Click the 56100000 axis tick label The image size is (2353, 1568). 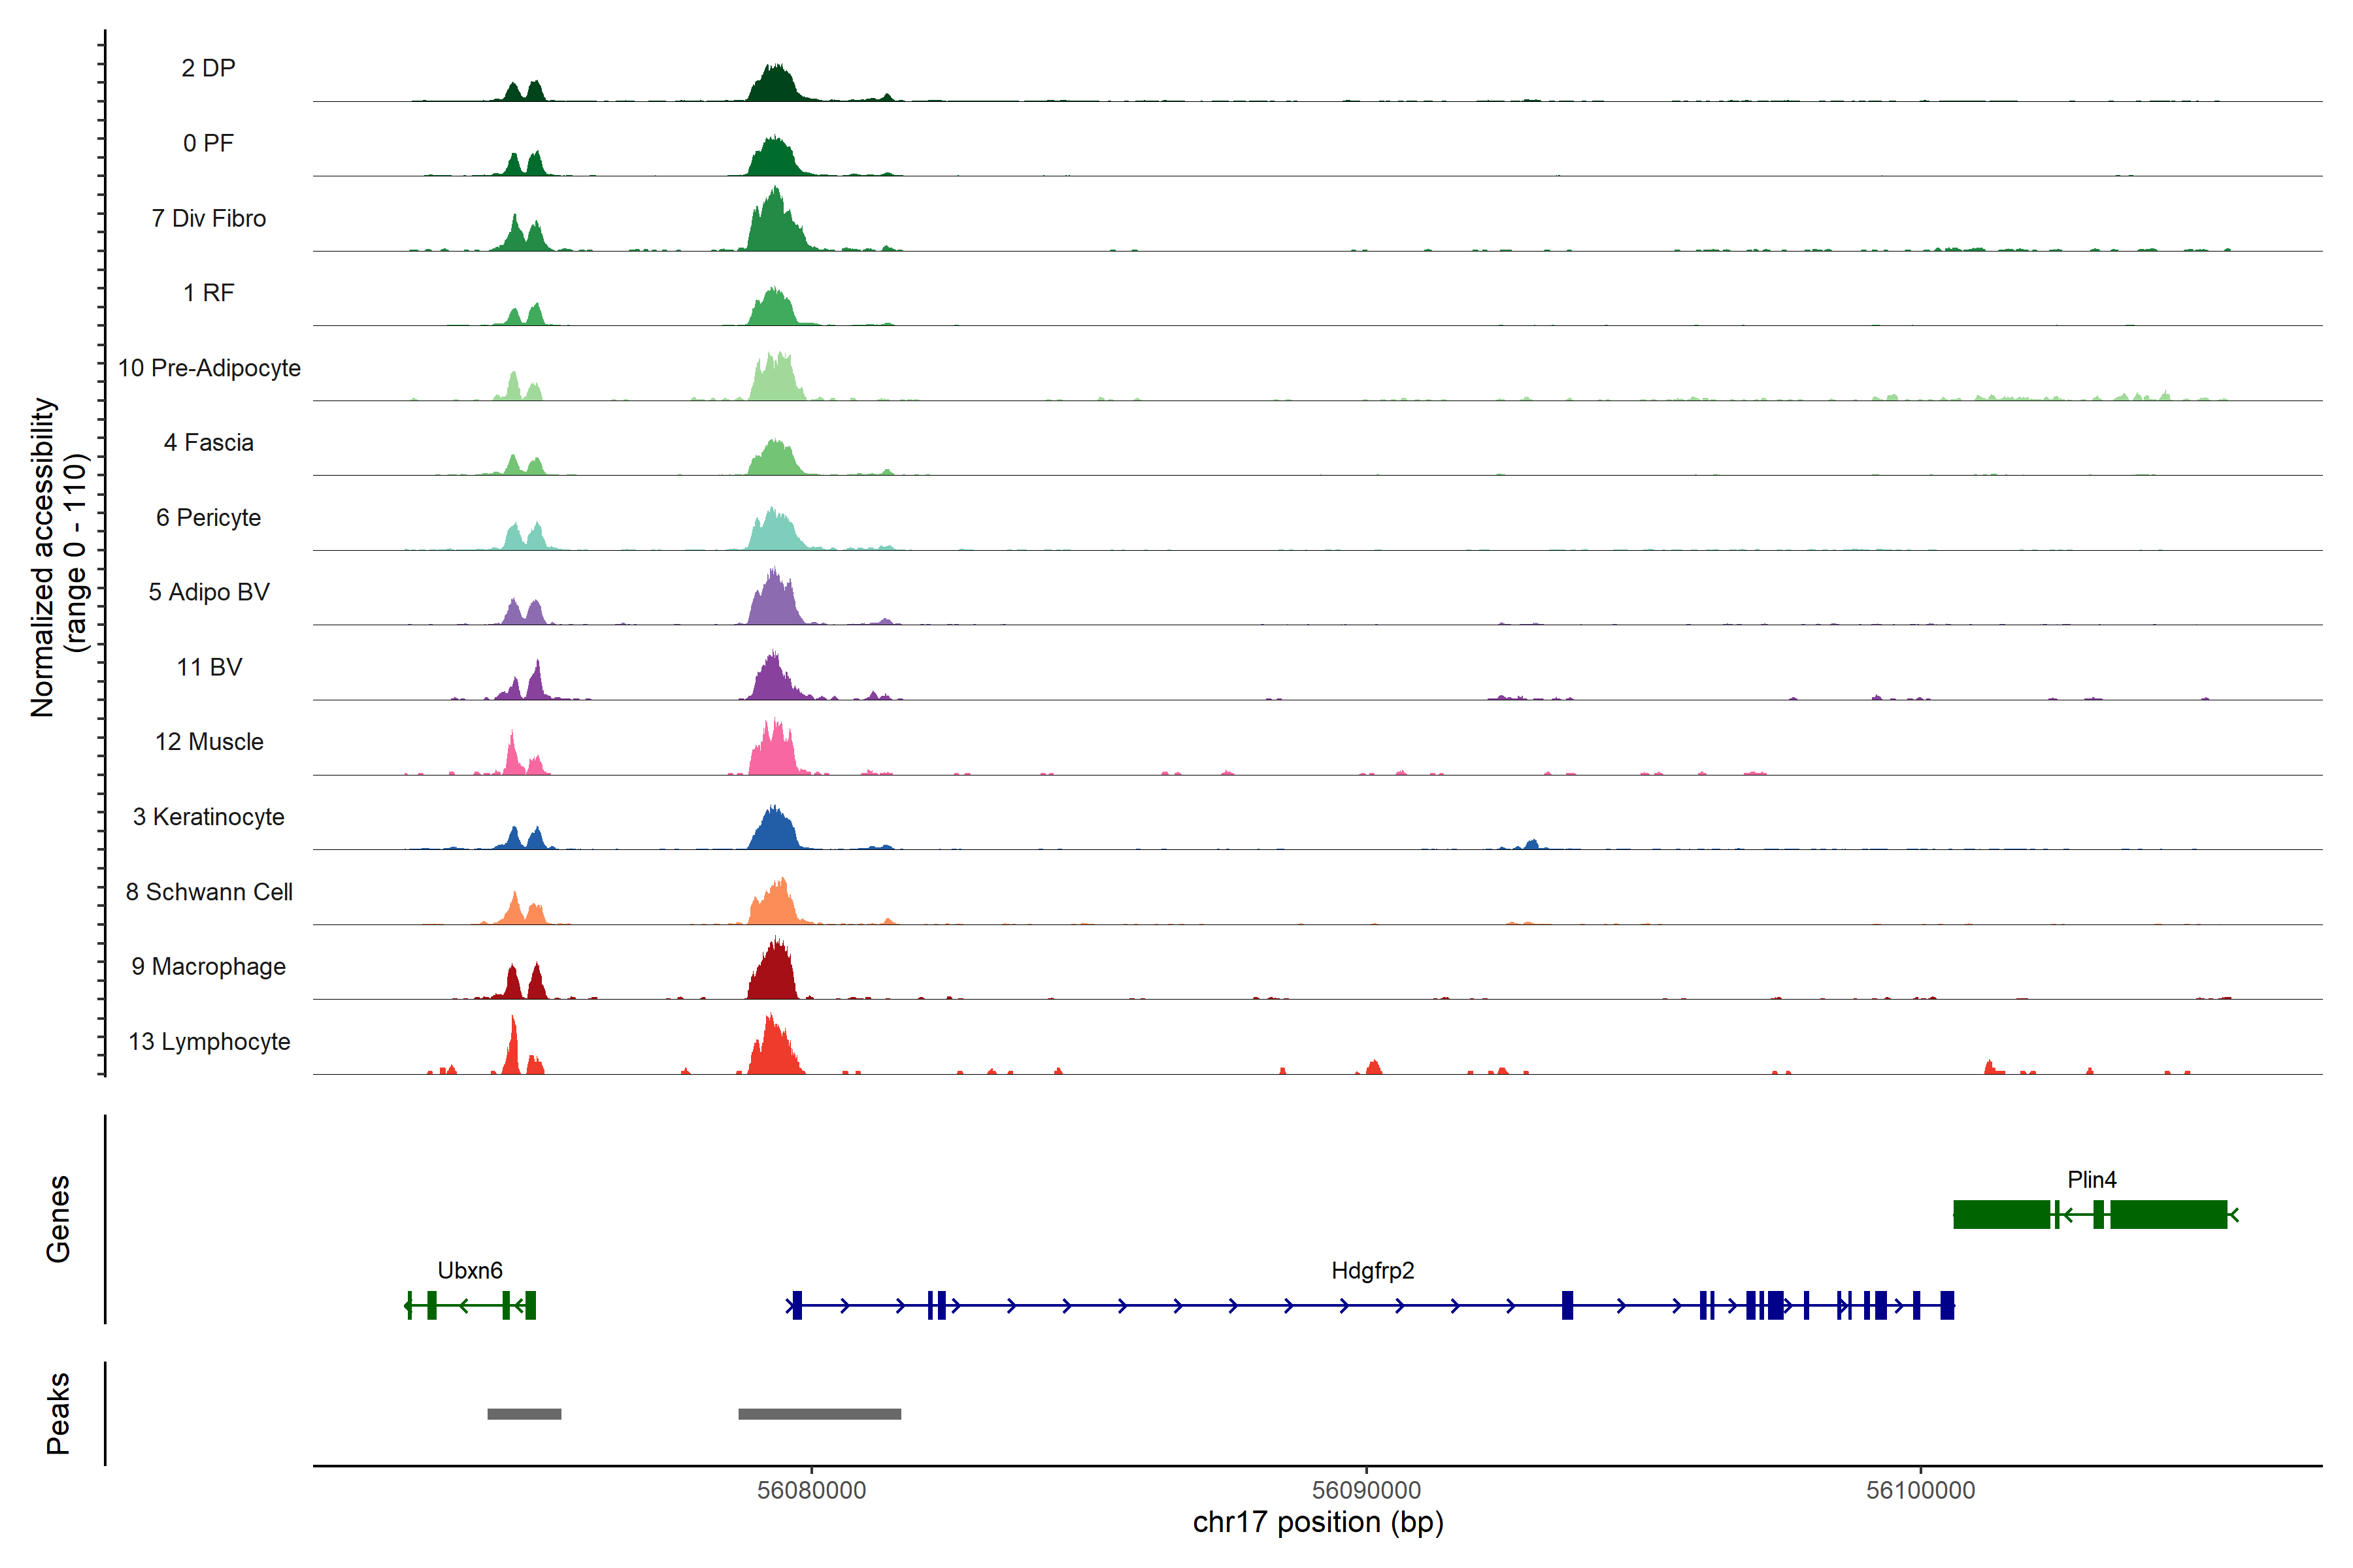tap(1920, 1490)
